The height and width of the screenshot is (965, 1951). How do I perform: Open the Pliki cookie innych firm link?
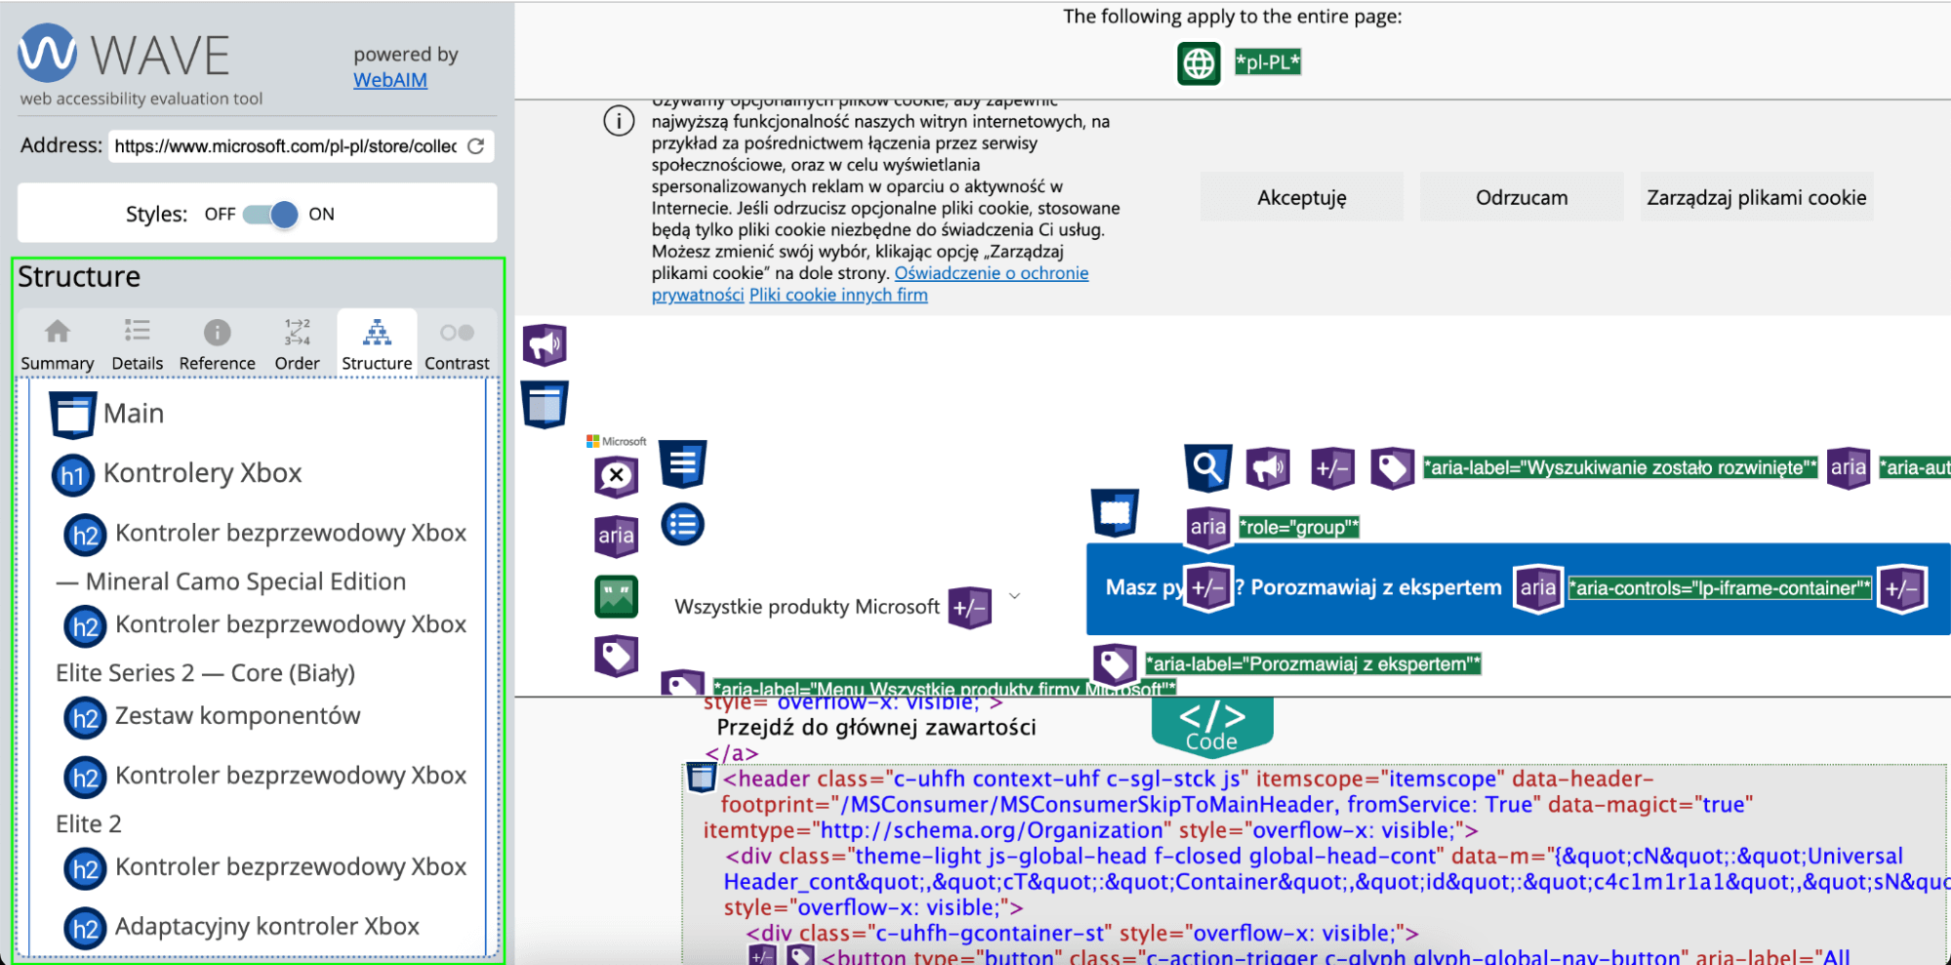click(838, 295)
